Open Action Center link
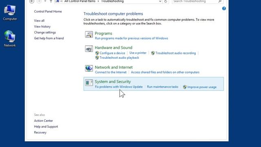 tap(43, 121)
